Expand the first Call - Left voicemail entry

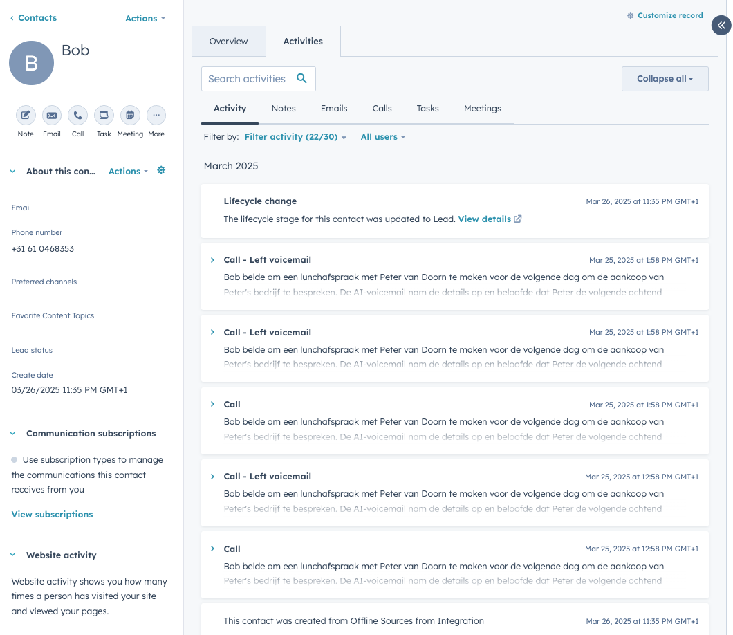pos(212,260)
